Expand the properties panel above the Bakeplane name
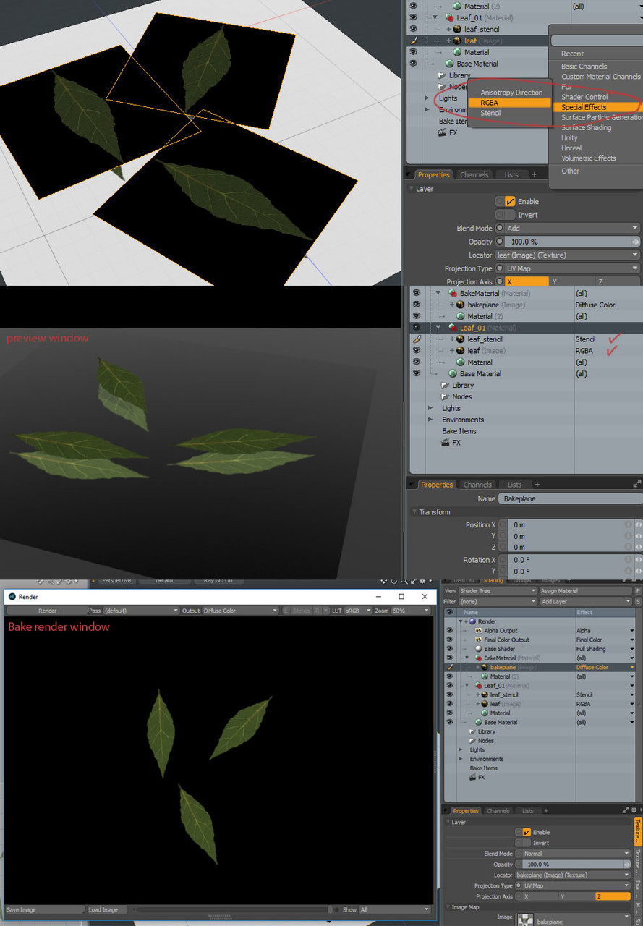Screen dimensions: 643x926 coord(637,484)
